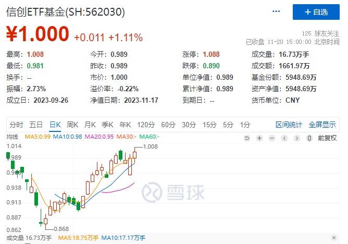
Task: Switch to 120分 chart tab
Action: tap(146, 125)
